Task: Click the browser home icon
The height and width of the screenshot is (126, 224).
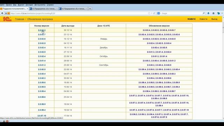Action: pos(213,13)
